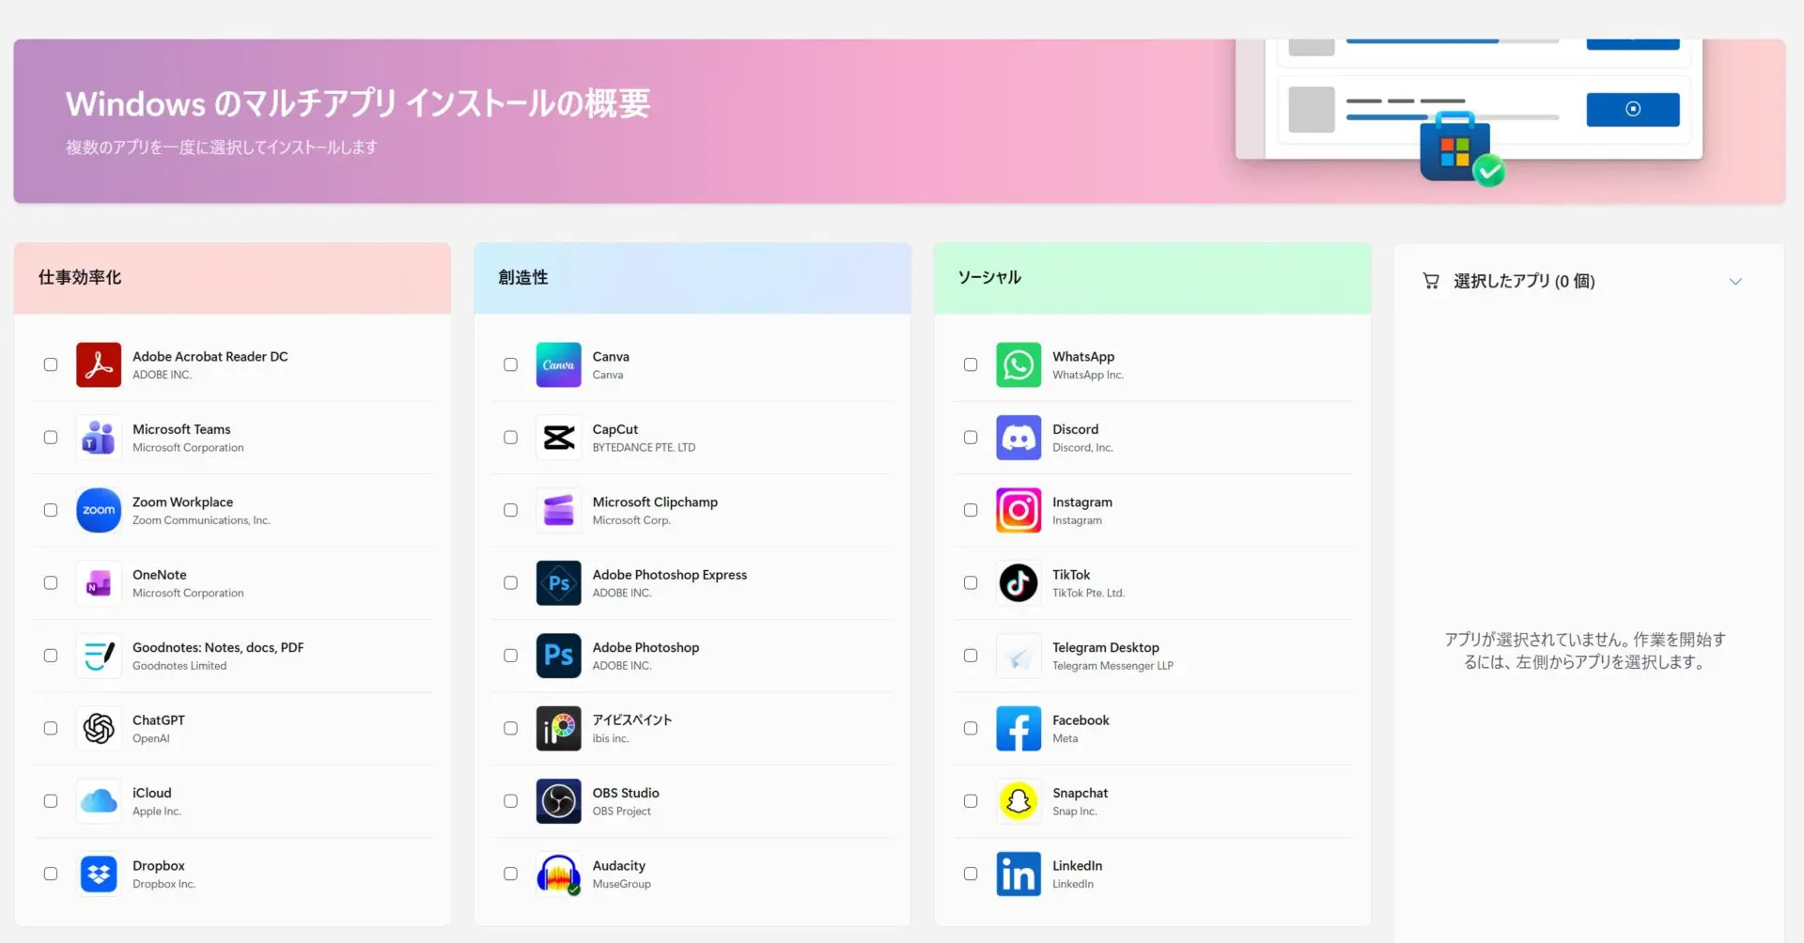
Task: Click the OBS Studio app icon
Action: point(558,801)
